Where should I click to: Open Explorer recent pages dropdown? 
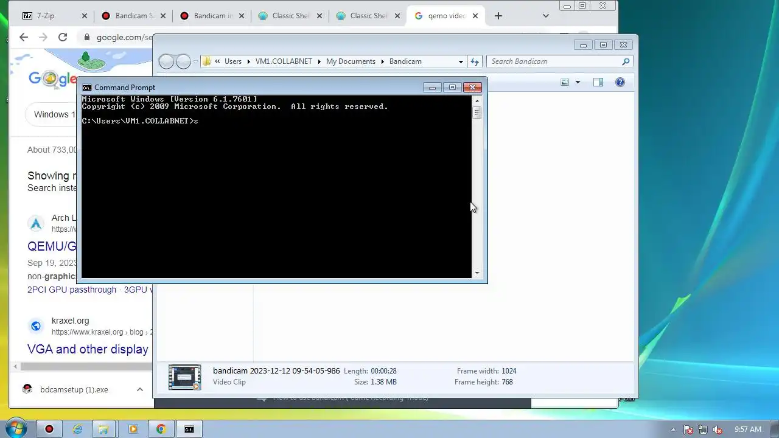[195, 61]
